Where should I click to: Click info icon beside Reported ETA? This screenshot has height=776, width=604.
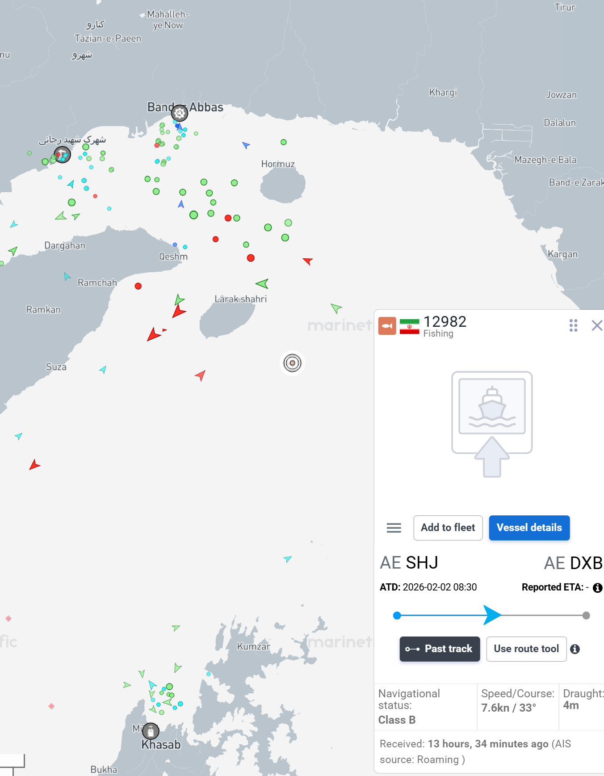597,588
